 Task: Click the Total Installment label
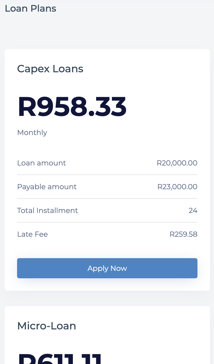[x=47, y=211]
